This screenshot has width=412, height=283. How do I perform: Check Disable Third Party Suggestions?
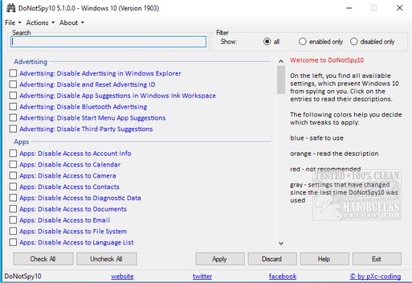(13, 129)
